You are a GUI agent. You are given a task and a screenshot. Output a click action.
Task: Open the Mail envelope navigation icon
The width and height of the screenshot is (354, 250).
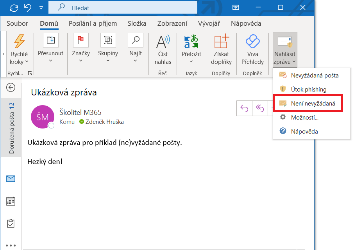coord(11,179)
